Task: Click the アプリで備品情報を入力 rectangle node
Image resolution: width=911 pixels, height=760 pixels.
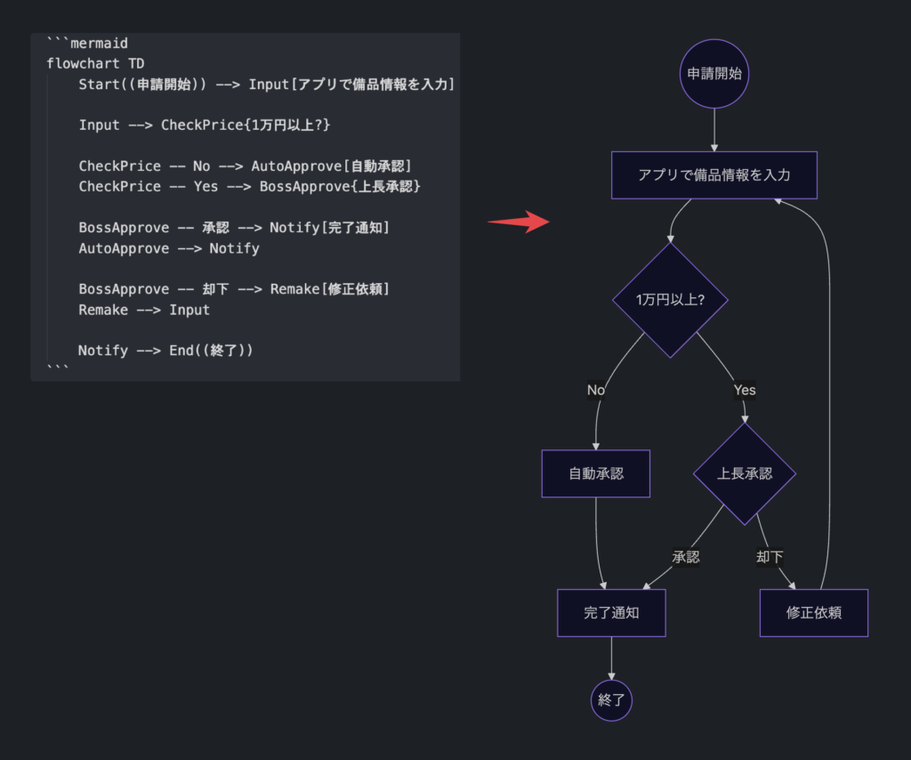Action: 713,175
